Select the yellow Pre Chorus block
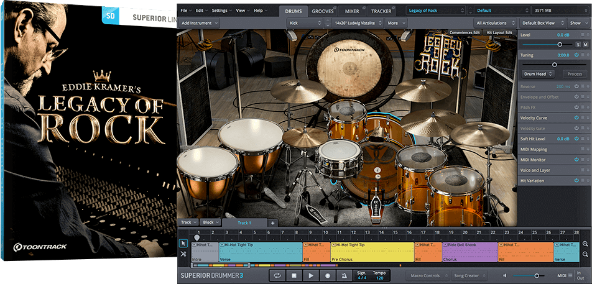The height and width of the screenshot is (284, 592). click(372, 252)
